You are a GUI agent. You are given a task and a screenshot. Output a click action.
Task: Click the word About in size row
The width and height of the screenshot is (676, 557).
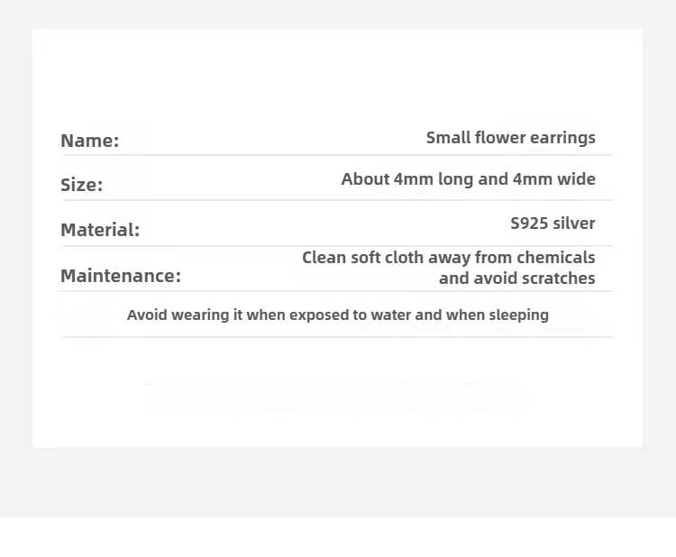(365, 179)
